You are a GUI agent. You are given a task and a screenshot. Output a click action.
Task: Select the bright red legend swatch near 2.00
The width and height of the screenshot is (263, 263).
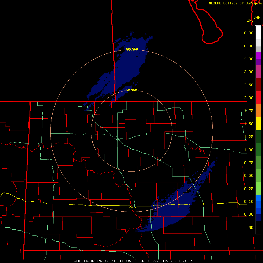coord(258,98)
